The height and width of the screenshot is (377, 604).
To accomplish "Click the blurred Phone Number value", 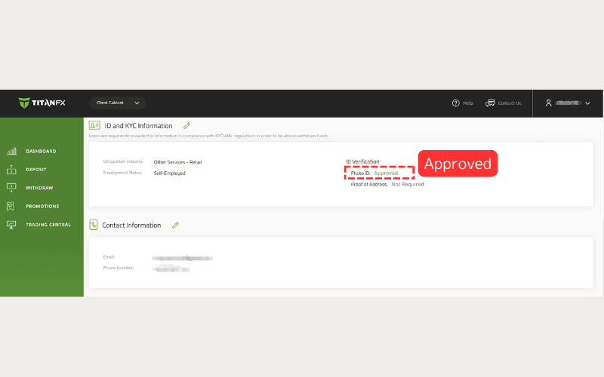I will [x=171, y=269].
